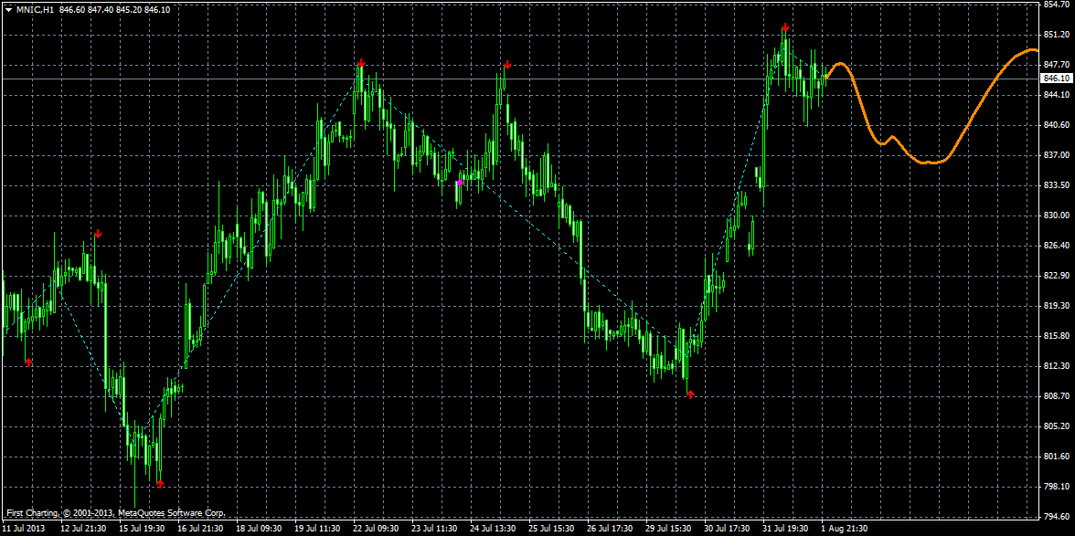Click the 794.60 price scale label

(1057, 516)
